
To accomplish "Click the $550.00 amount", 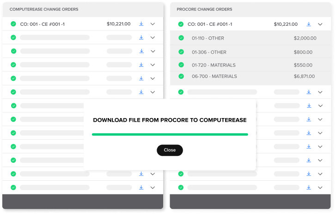I will click(x=303, y=65).
